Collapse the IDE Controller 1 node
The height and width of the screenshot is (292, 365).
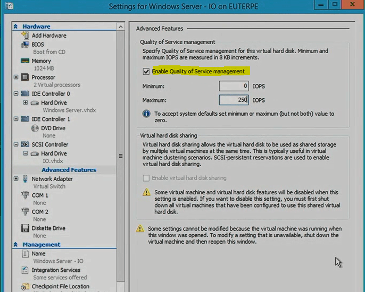(16, 119)
